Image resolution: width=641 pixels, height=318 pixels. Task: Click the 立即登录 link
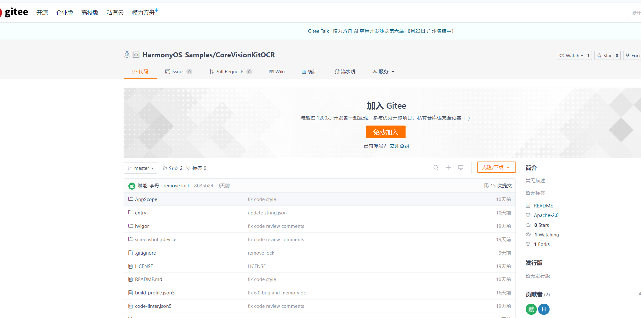tap(400, 146)
